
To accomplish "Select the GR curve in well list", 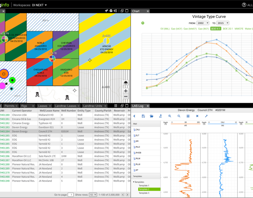I will point(146,141).
